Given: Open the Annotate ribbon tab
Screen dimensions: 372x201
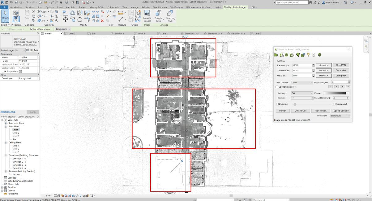Looking at the screenshot, I should [71, 7].
